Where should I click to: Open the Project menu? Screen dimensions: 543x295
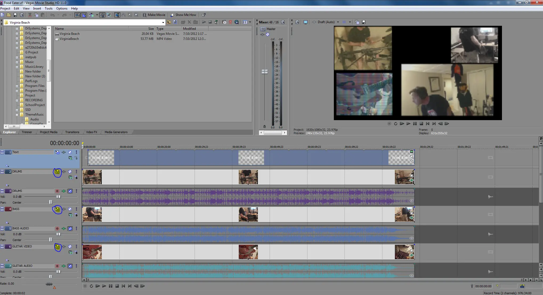[5, 9]
